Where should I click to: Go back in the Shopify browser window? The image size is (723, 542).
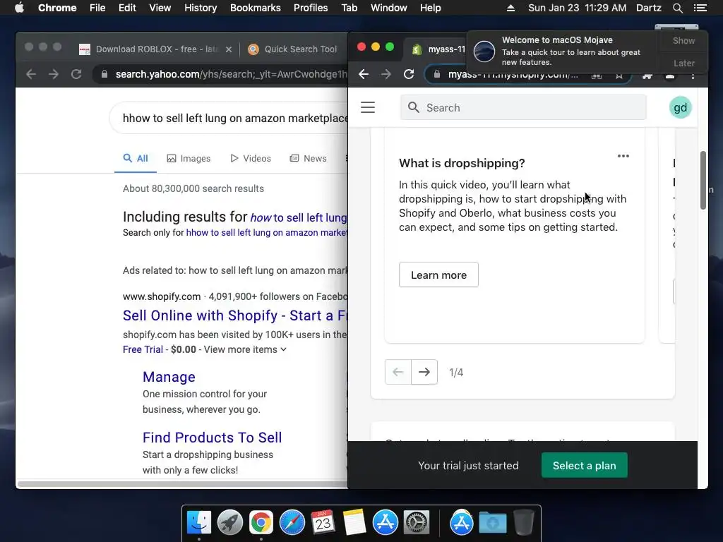pos(364,74)
